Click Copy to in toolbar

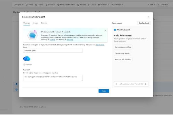pyautogui.click(x=92, y=5)
